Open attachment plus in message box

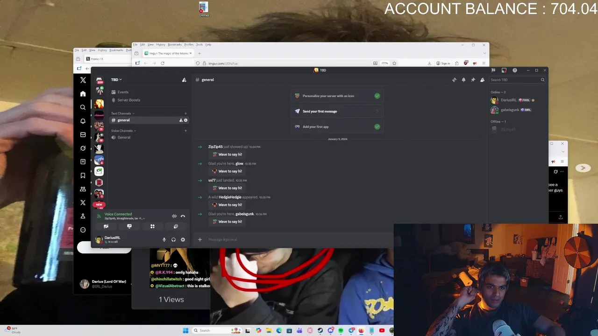point(200,239)
